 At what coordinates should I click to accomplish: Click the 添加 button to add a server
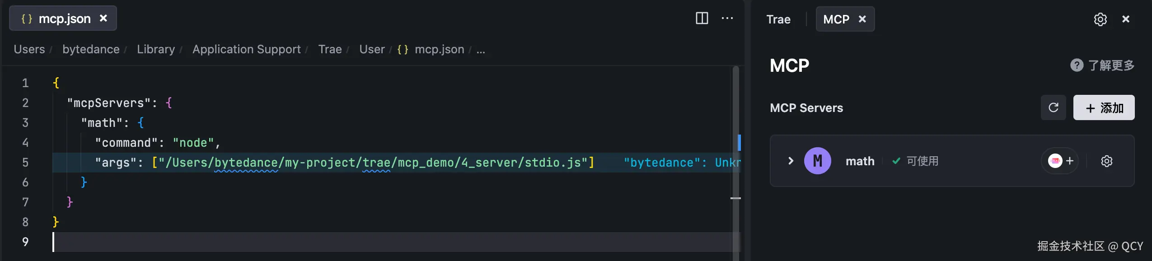click(x=1104, y=108)
